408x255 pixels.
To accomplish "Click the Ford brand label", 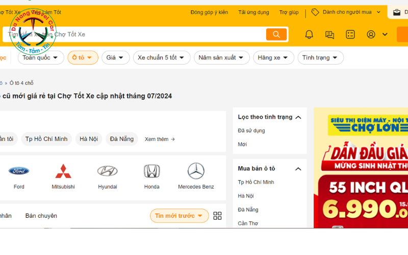I will click(19, 187).
